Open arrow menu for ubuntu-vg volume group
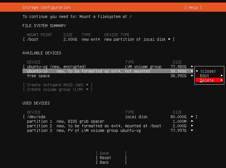This screenshot has width=226, height=168. pyautogui.click(x=192, y=67)
